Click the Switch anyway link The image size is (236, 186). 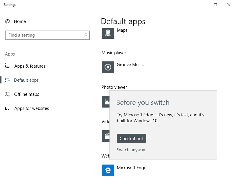click(131, 150)
